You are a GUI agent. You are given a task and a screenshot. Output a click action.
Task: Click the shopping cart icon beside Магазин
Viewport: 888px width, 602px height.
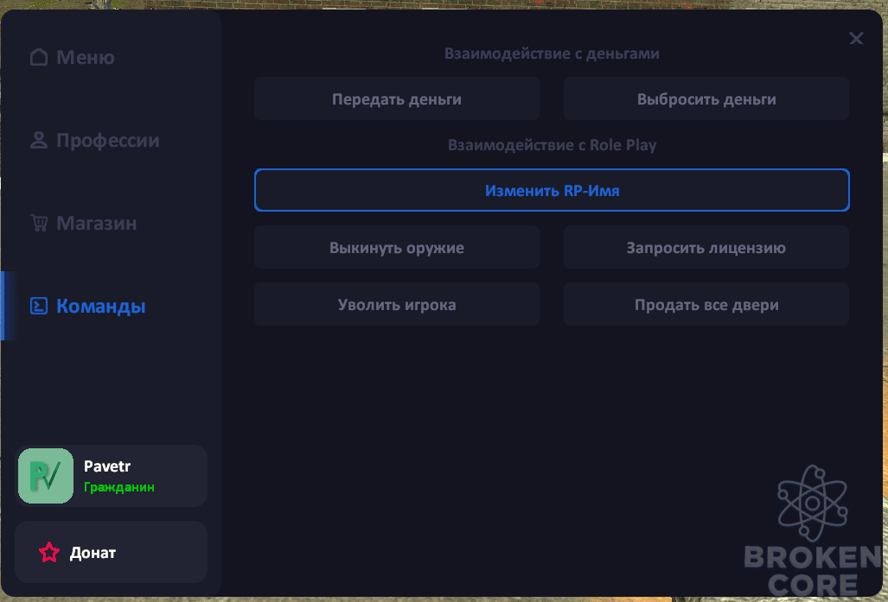[39, 223]
